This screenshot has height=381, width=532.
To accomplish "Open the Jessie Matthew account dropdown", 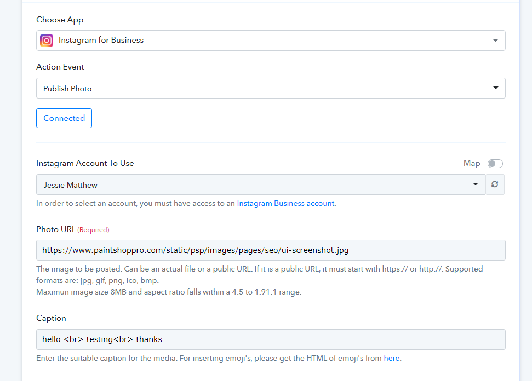I will [x=261, y=184].
